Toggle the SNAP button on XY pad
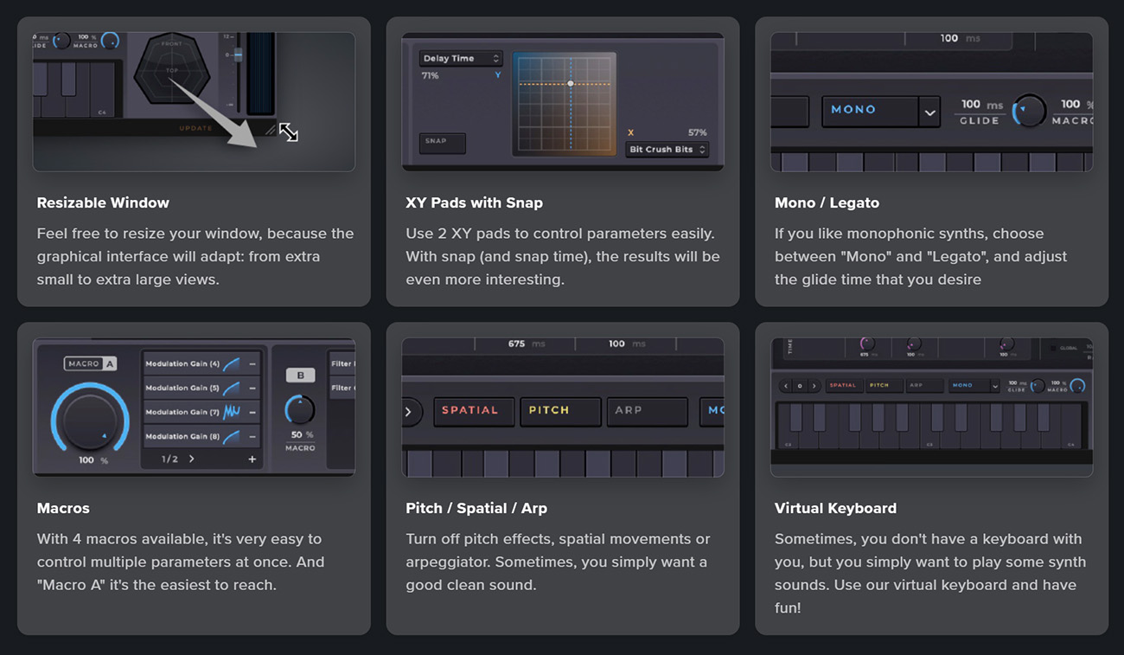Image resolution: width=1124 pixels, height=655 pixels. tap(442, 142)
